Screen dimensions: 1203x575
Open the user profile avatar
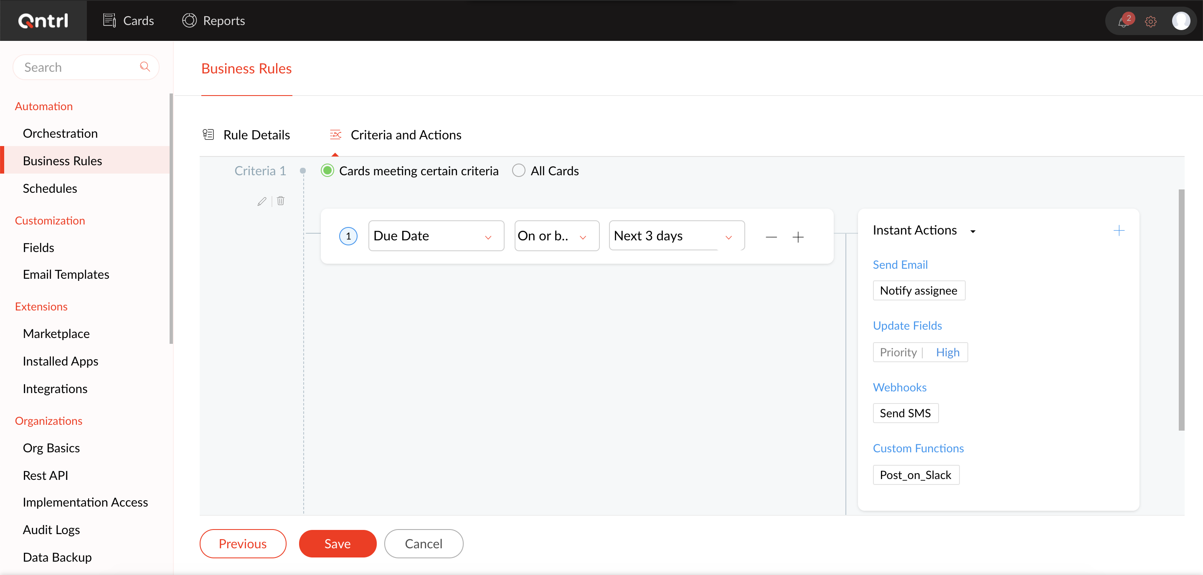click(1181, 21)
